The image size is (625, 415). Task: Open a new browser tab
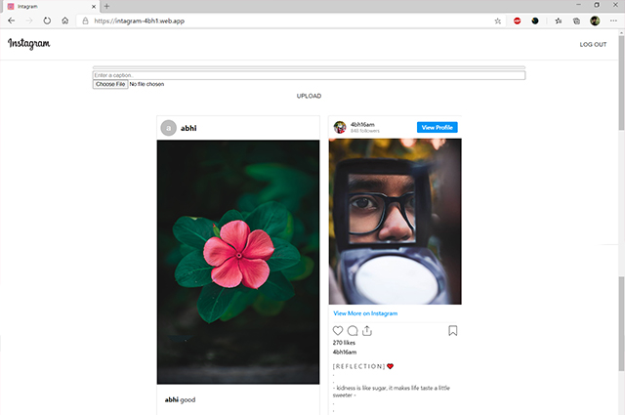click(106, 6)
